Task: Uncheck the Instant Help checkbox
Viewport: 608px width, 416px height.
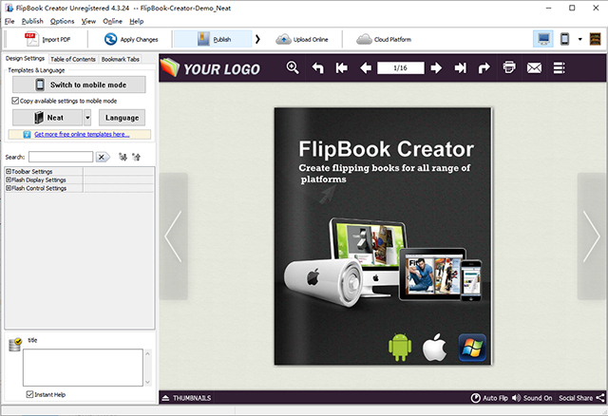Action: click(x=30, y=394)
